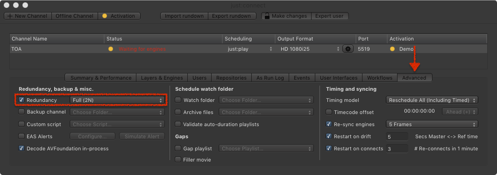Change Scheduling just:play selector
The height and width of the screenshot is (175, 497).
(249, 49)
